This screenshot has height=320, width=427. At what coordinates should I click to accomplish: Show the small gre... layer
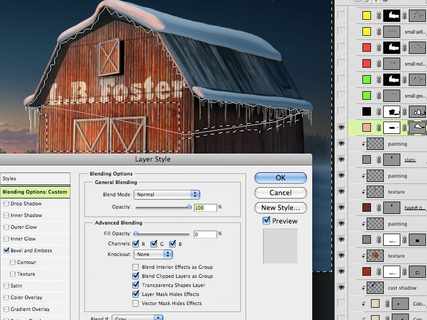coord(341,95)
